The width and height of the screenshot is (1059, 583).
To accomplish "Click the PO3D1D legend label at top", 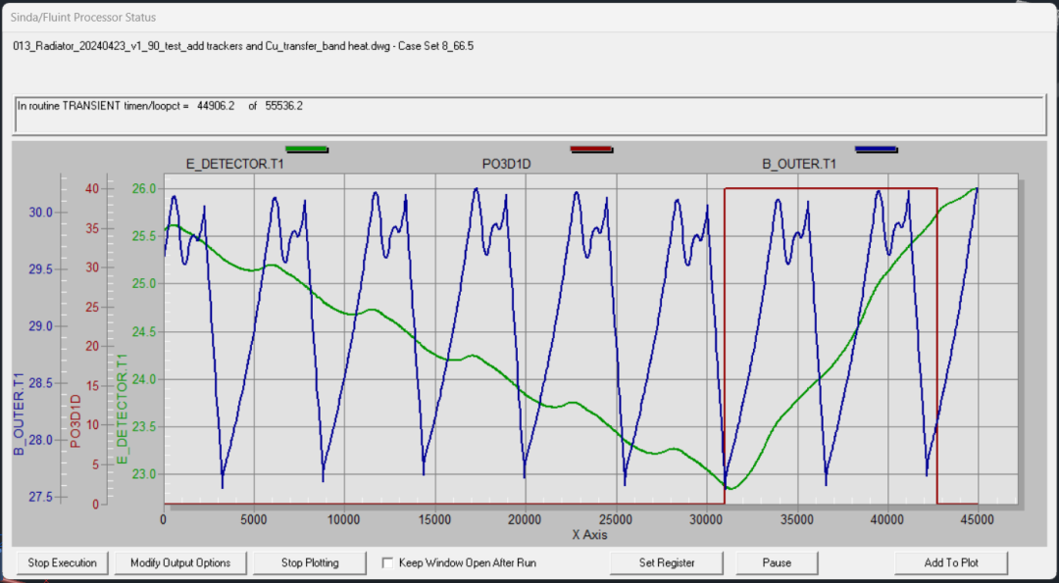I will (x=506, y=164).
